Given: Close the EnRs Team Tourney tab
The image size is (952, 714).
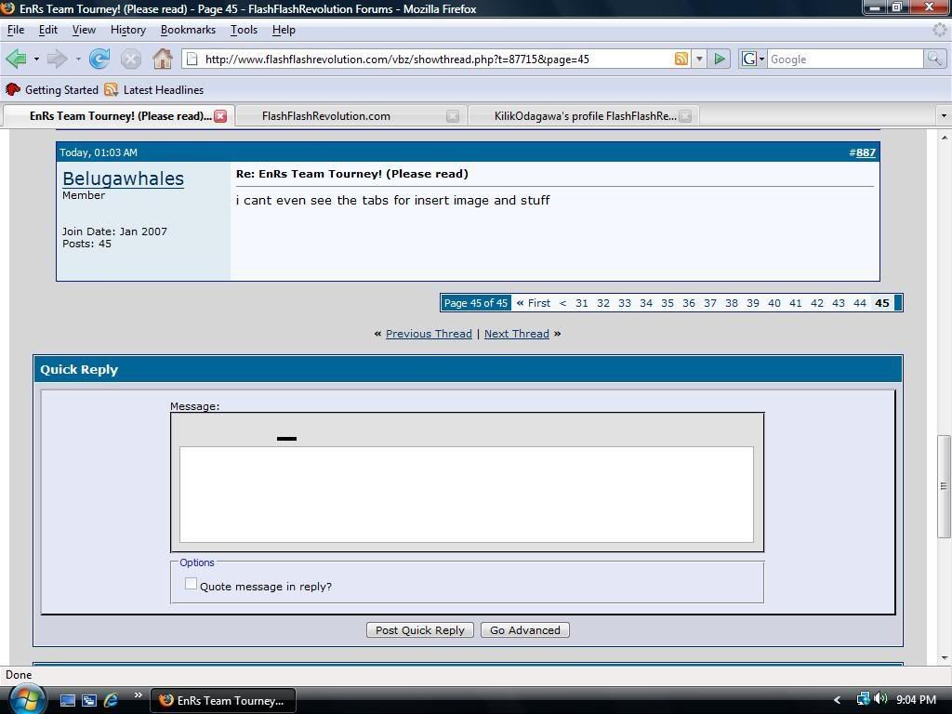Looking at the screenshot, I should click(220, 116).
